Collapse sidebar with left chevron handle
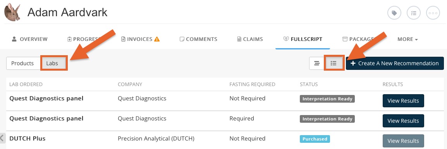The height and width of the screenshot is (149, 447). click(x=2, y=138)
